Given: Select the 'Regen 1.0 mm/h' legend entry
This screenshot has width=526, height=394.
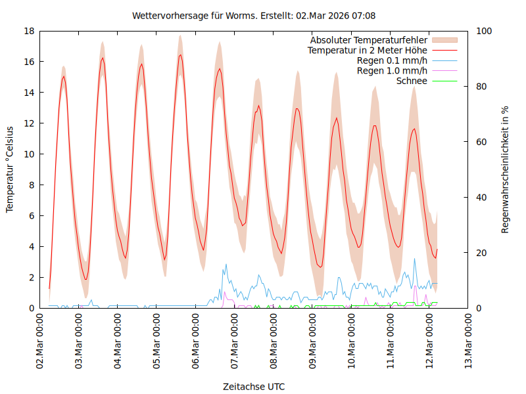Looking at the screenshot, I should [392, 70].
